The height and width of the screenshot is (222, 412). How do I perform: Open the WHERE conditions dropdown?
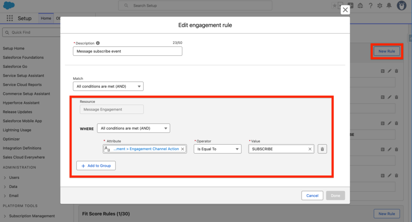pos(134,128)
